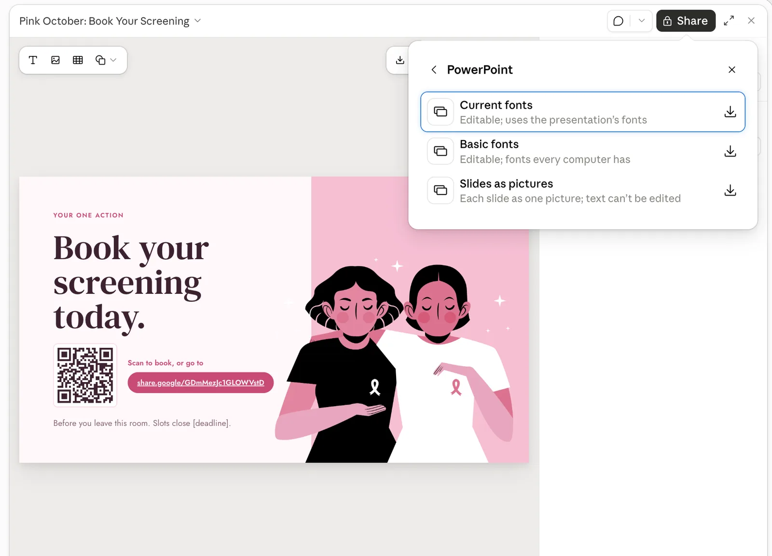Expand the shapes tool dropdown chevron
Image resolution: width=772 pixels, height=556 pixels.
(x=113, y=60)
